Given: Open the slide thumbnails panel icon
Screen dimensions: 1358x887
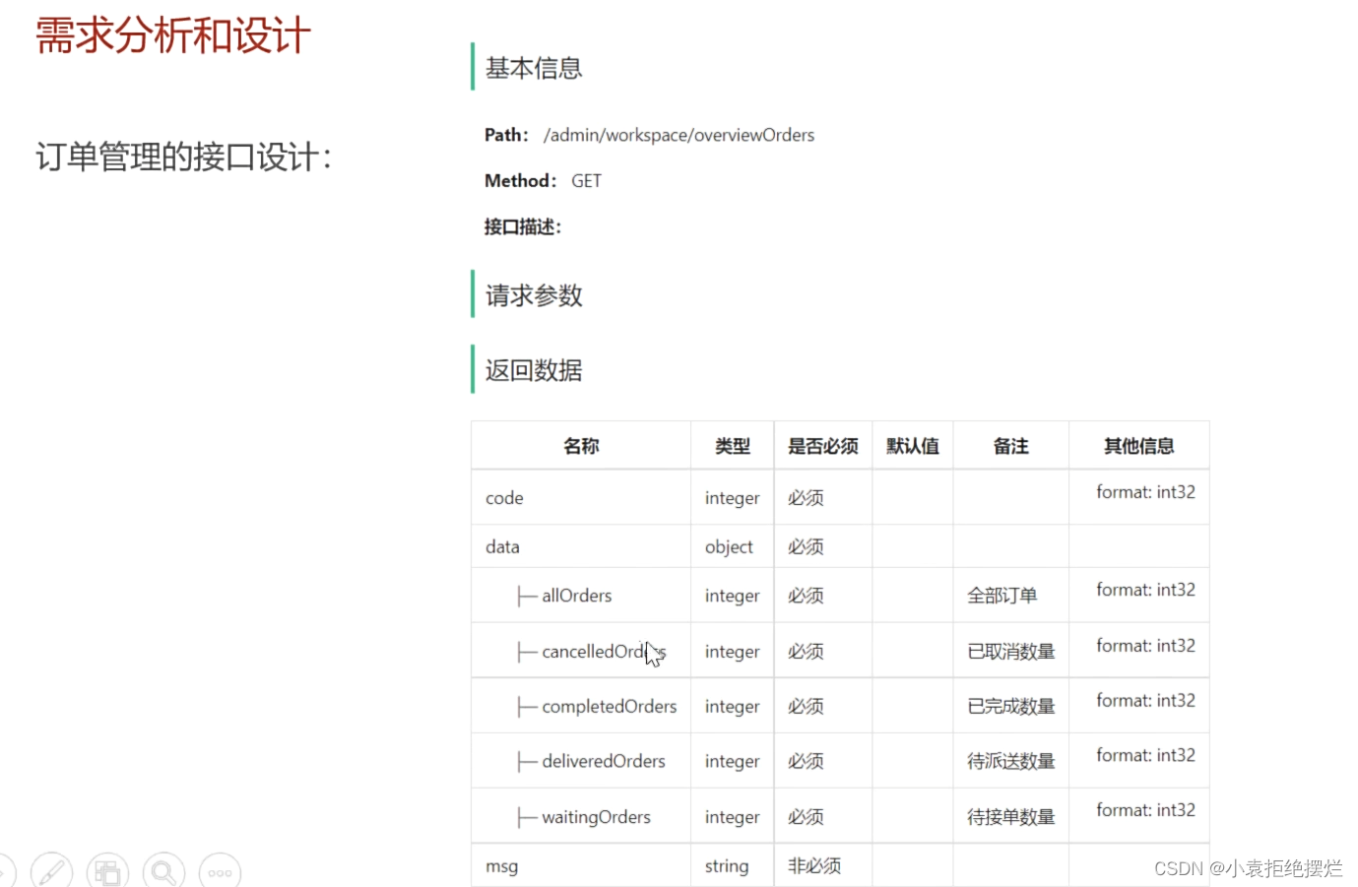Looking at the screenshot, I should (107, 870).
